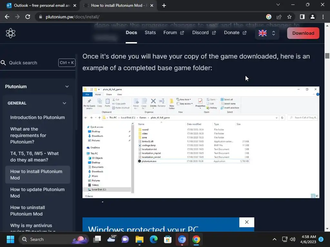Go forward to the next page
The height and width of the screenshot is (247, 330).
(x=17, y=17)
